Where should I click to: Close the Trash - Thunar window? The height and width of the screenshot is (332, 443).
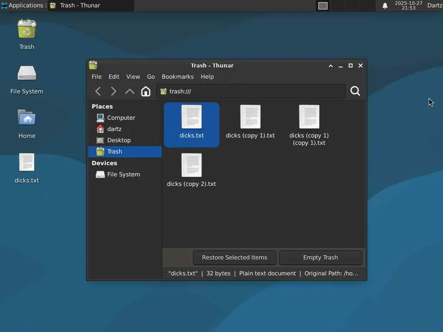[360, 66]
